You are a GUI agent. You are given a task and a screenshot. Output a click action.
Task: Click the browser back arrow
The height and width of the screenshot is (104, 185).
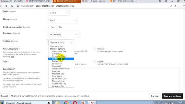click(1, 6)
